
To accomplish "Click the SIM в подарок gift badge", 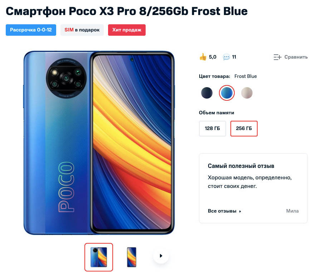I will pyautogui.click(x=82, y=30).
